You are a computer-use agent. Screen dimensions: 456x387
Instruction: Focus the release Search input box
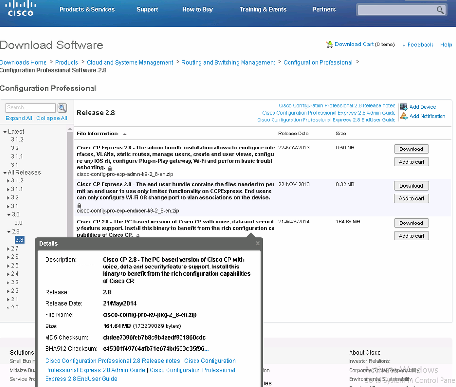point(30,108)
